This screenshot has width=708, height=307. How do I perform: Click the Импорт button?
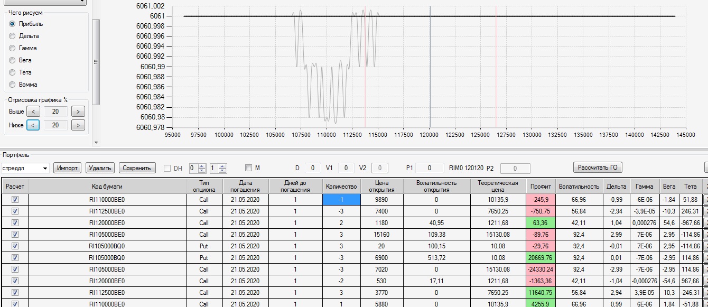coord(68,168)
